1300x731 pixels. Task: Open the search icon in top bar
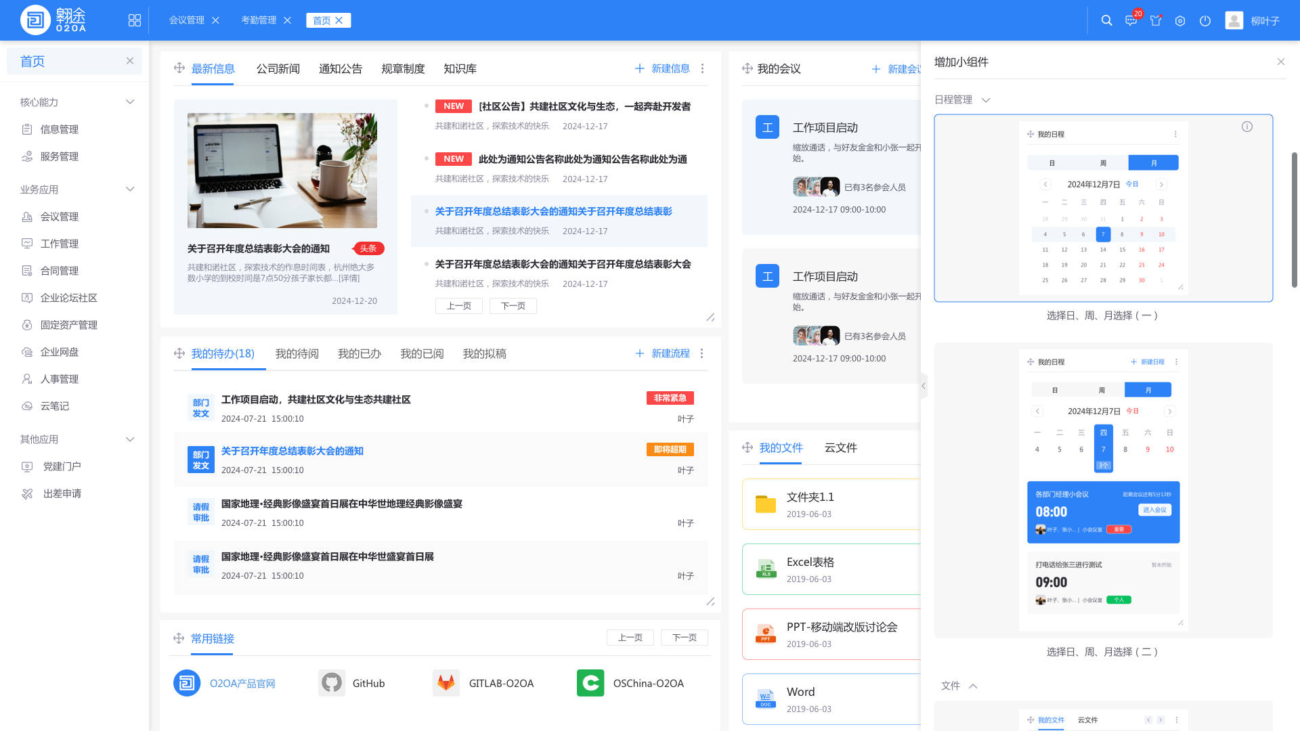tap(1106, 20)
